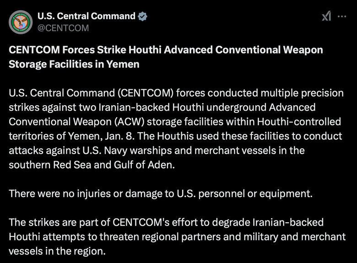This screenshot has width=357, height=263.
Task: Open the Grok explain-post icon
Action: tap(326, 16)
